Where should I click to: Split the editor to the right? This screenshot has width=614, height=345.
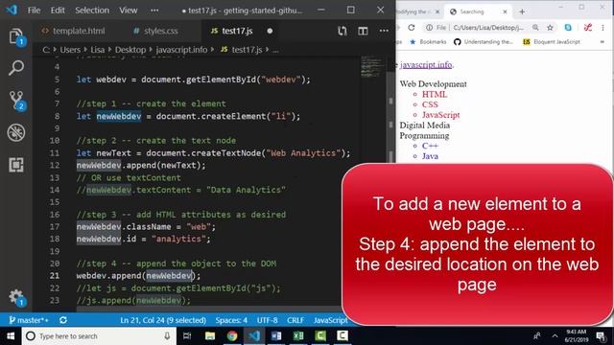(363, 31)
